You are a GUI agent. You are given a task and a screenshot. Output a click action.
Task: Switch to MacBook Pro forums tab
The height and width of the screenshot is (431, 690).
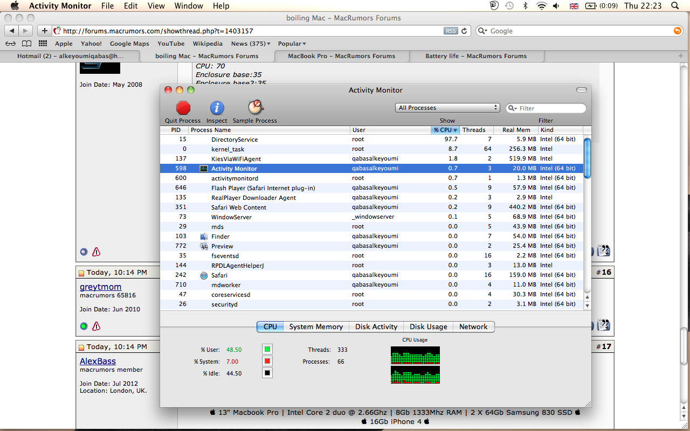click(x=342, y=56)
